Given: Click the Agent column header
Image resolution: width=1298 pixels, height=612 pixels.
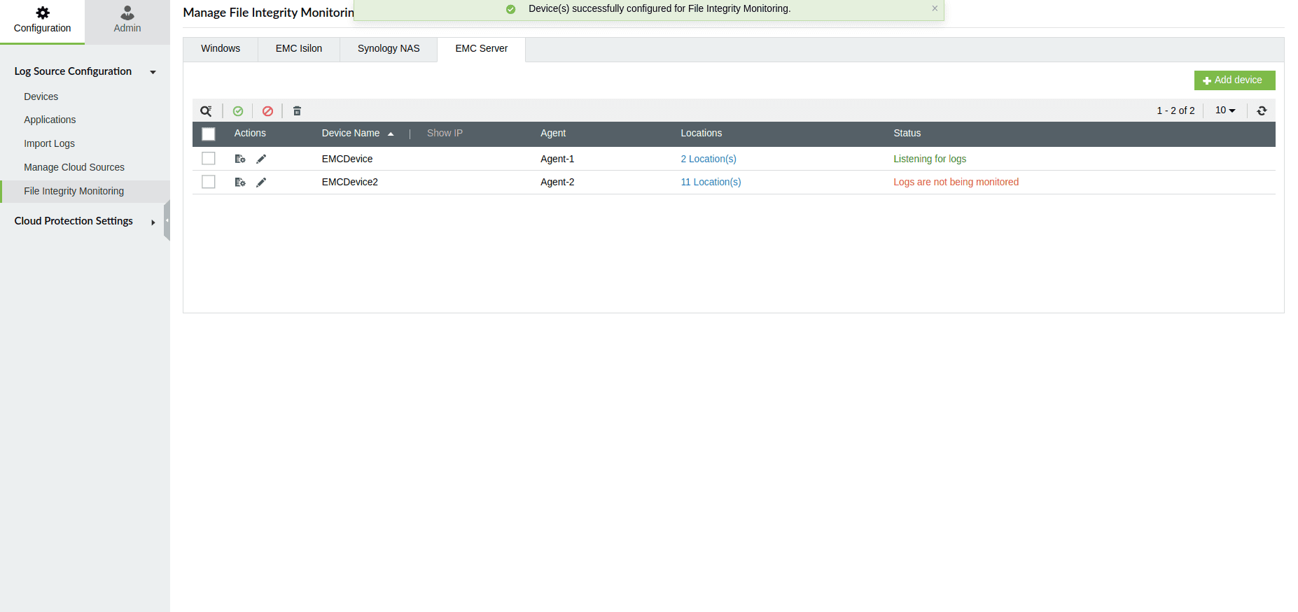Looking at the screenshot, I should click(553, 133).
